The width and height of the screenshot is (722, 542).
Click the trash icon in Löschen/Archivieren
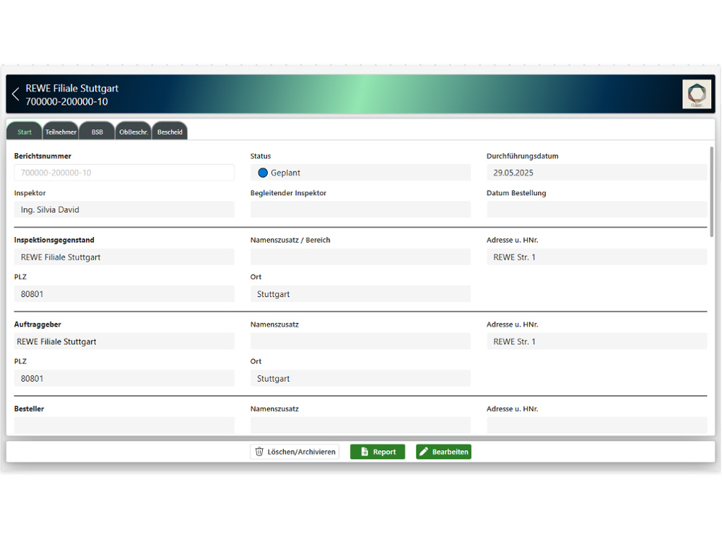(x=259, y=452)
